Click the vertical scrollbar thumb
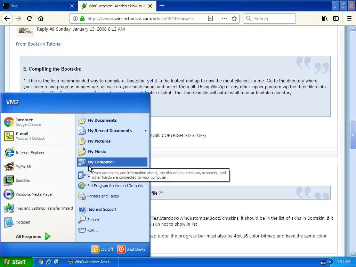Viewport: 356px width, 267px height. pos(353,135)
